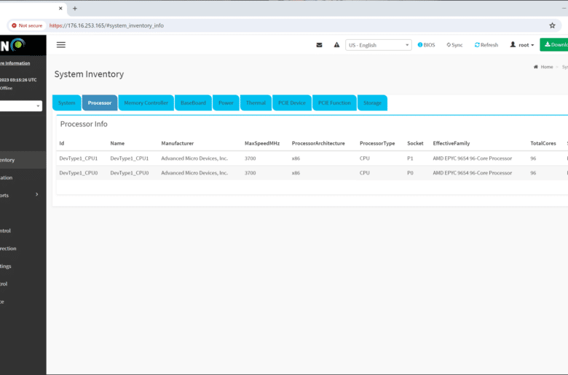Click the Refresh button
The height and width of the screenshot is (375, 568).
[486, 45]
